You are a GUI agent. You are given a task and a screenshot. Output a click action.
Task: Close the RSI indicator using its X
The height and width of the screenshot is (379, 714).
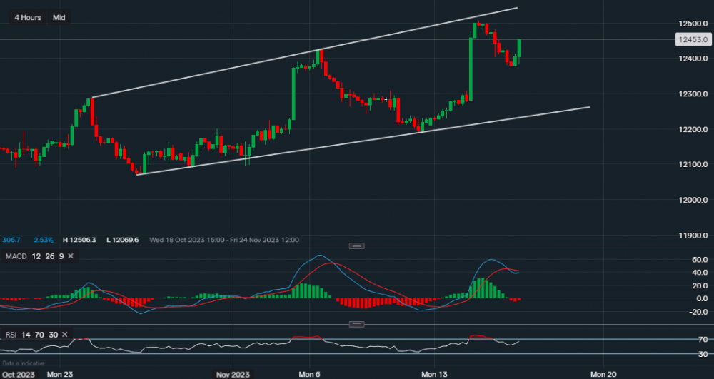65,334
